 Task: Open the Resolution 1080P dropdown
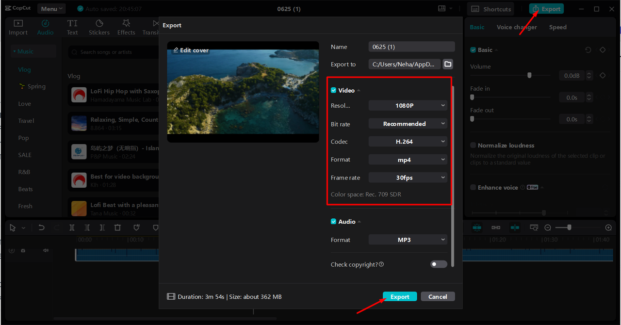click(408, 105)
